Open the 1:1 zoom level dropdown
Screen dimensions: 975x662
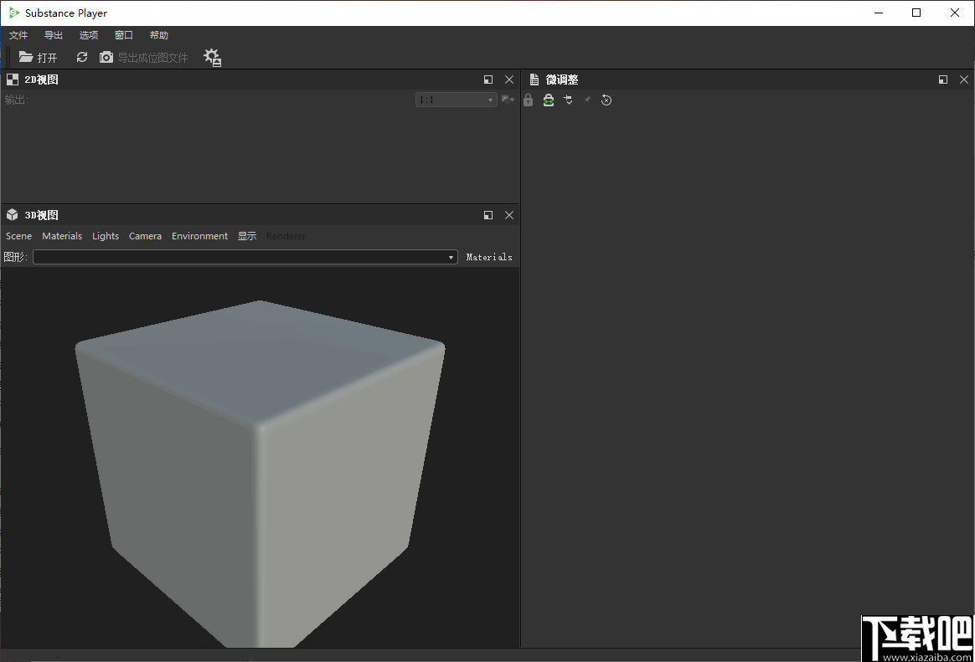pos(456,99)
